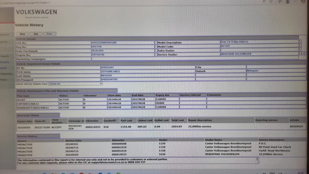Click the browser profile avatar icon
The image size is (309, 174).
[x=287, y=2]
